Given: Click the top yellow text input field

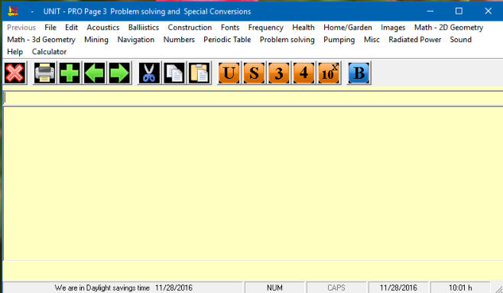Looking at the screenshot, I should pyautogui.click(x=253, y=98).
